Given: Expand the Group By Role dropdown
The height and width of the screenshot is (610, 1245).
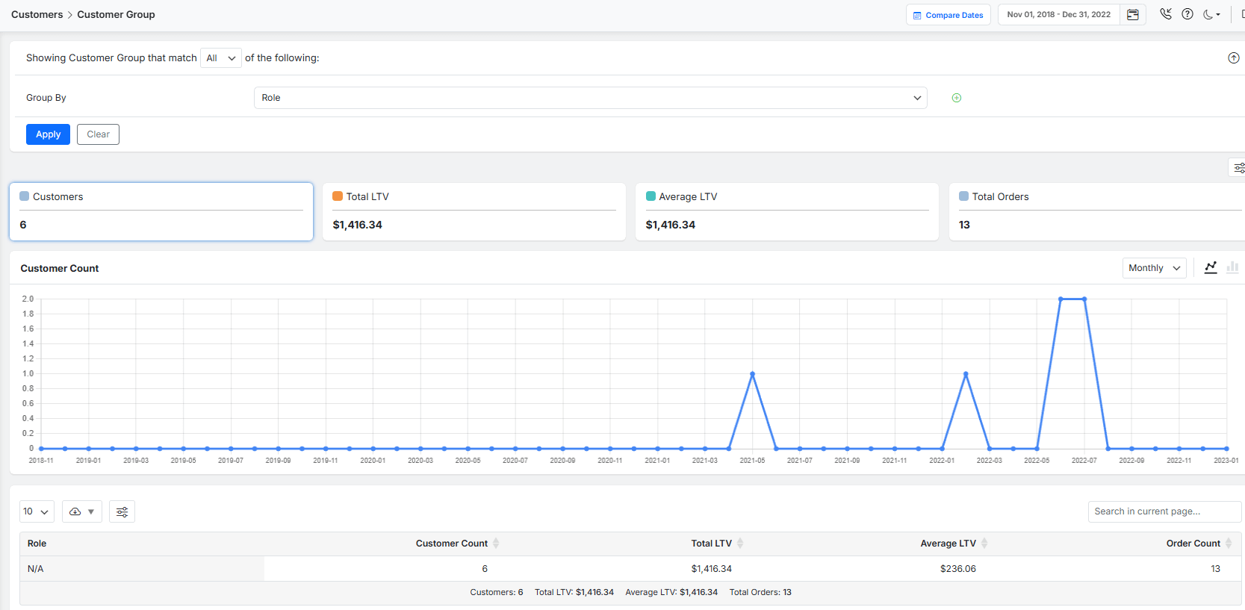Looking at the screenshot, I should (590, 98).
